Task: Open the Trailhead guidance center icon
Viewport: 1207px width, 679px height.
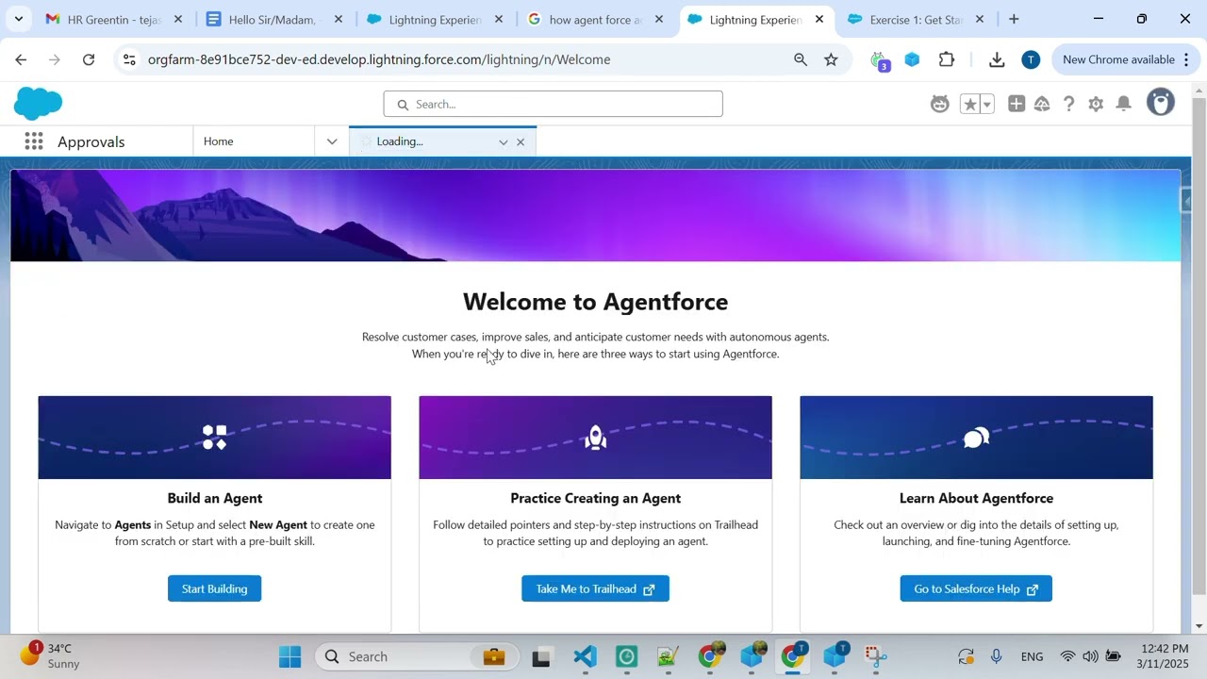Action: pos(1042,104)
